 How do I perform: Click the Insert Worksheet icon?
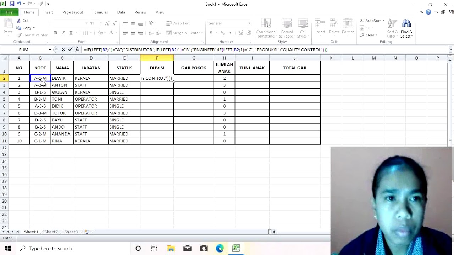(87, 232)
